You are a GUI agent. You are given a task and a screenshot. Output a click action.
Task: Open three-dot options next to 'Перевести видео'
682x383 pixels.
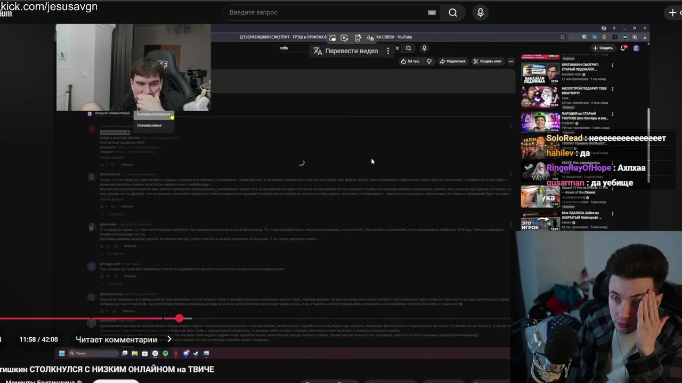pos(388,51)
